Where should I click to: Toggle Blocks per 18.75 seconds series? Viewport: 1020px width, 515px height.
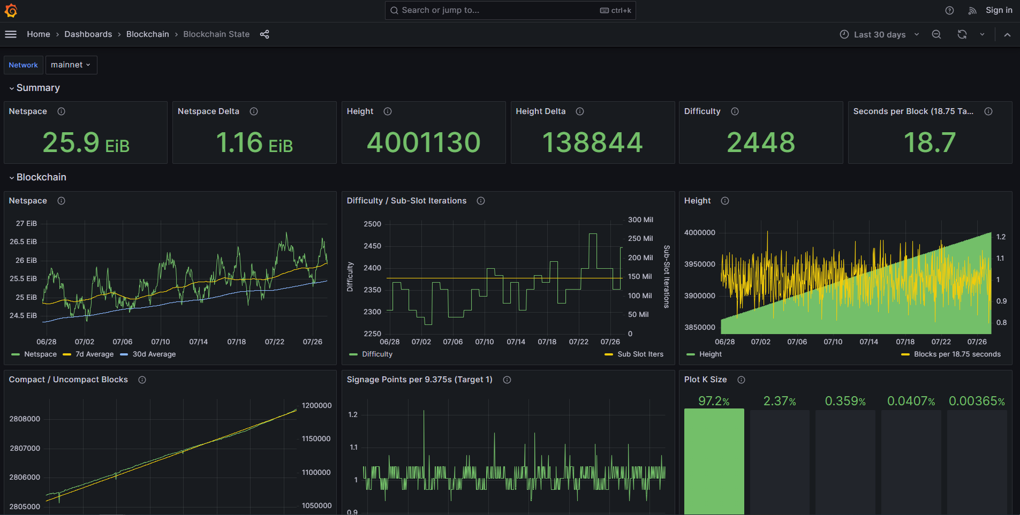click(x=957, y=354)
